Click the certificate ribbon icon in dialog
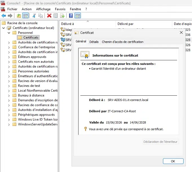The height and width of the screenshot is (172, 192). pos(85,55)
